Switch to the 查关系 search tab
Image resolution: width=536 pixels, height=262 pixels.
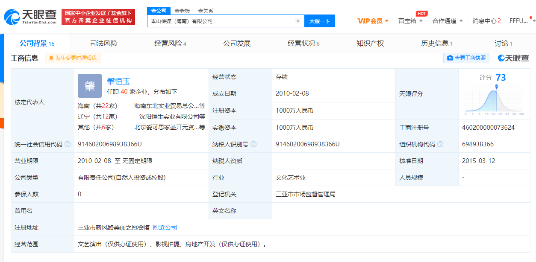coord(206,11)
